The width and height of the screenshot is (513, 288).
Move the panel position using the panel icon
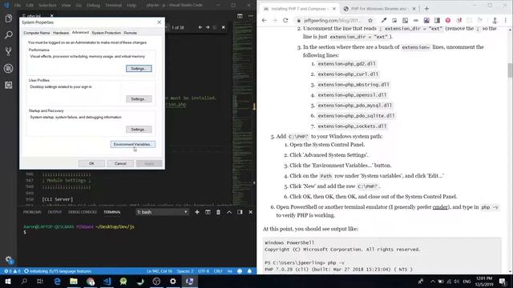[240, 212]
